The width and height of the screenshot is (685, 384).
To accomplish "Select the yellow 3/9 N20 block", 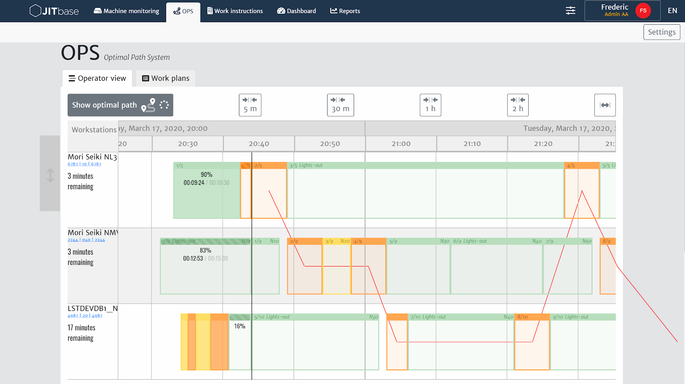I will pos(337,266).
